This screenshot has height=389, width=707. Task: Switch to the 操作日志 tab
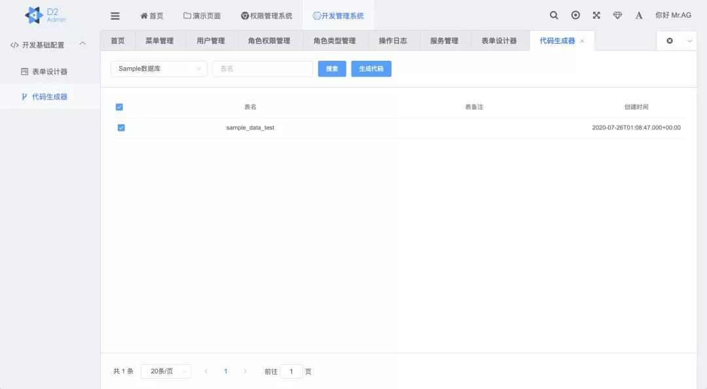point(393,40)
